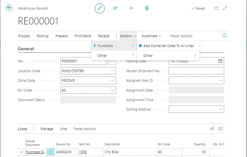This screenshot has height=157, width=247.
Task: Click the pencil edit icon
Action: (100, 8)
